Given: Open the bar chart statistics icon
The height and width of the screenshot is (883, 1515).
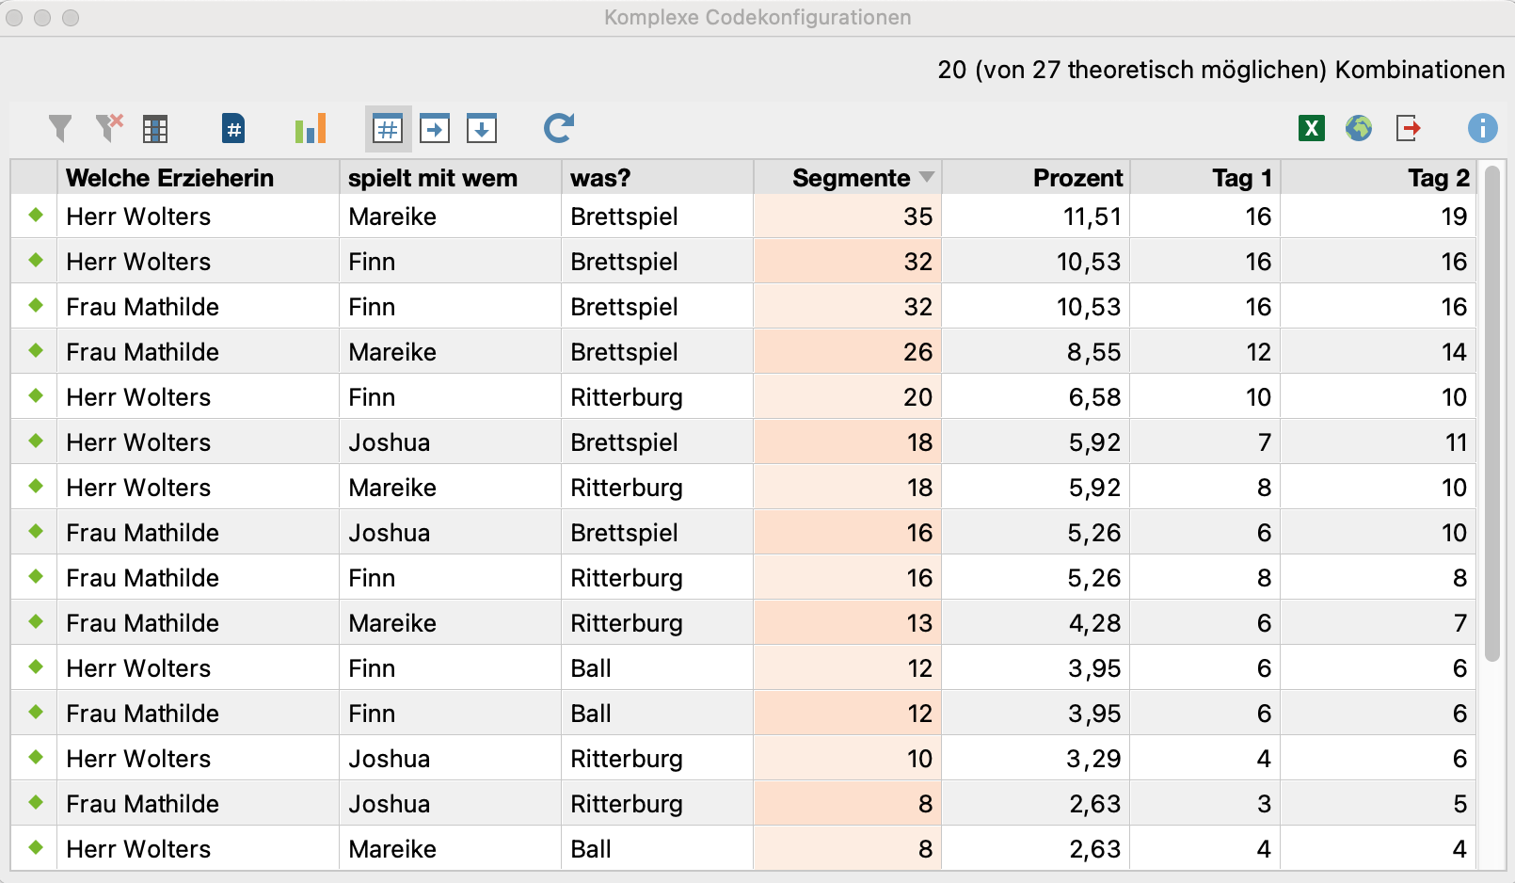Looking at the screenshot, I should tap(311, 128).
